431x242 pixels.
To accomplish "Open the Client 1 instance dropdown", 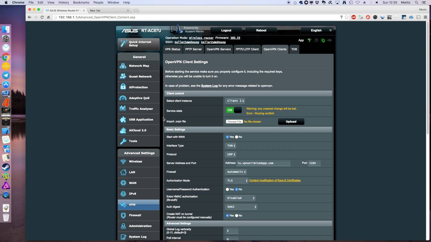I will (x=235, y=101).
